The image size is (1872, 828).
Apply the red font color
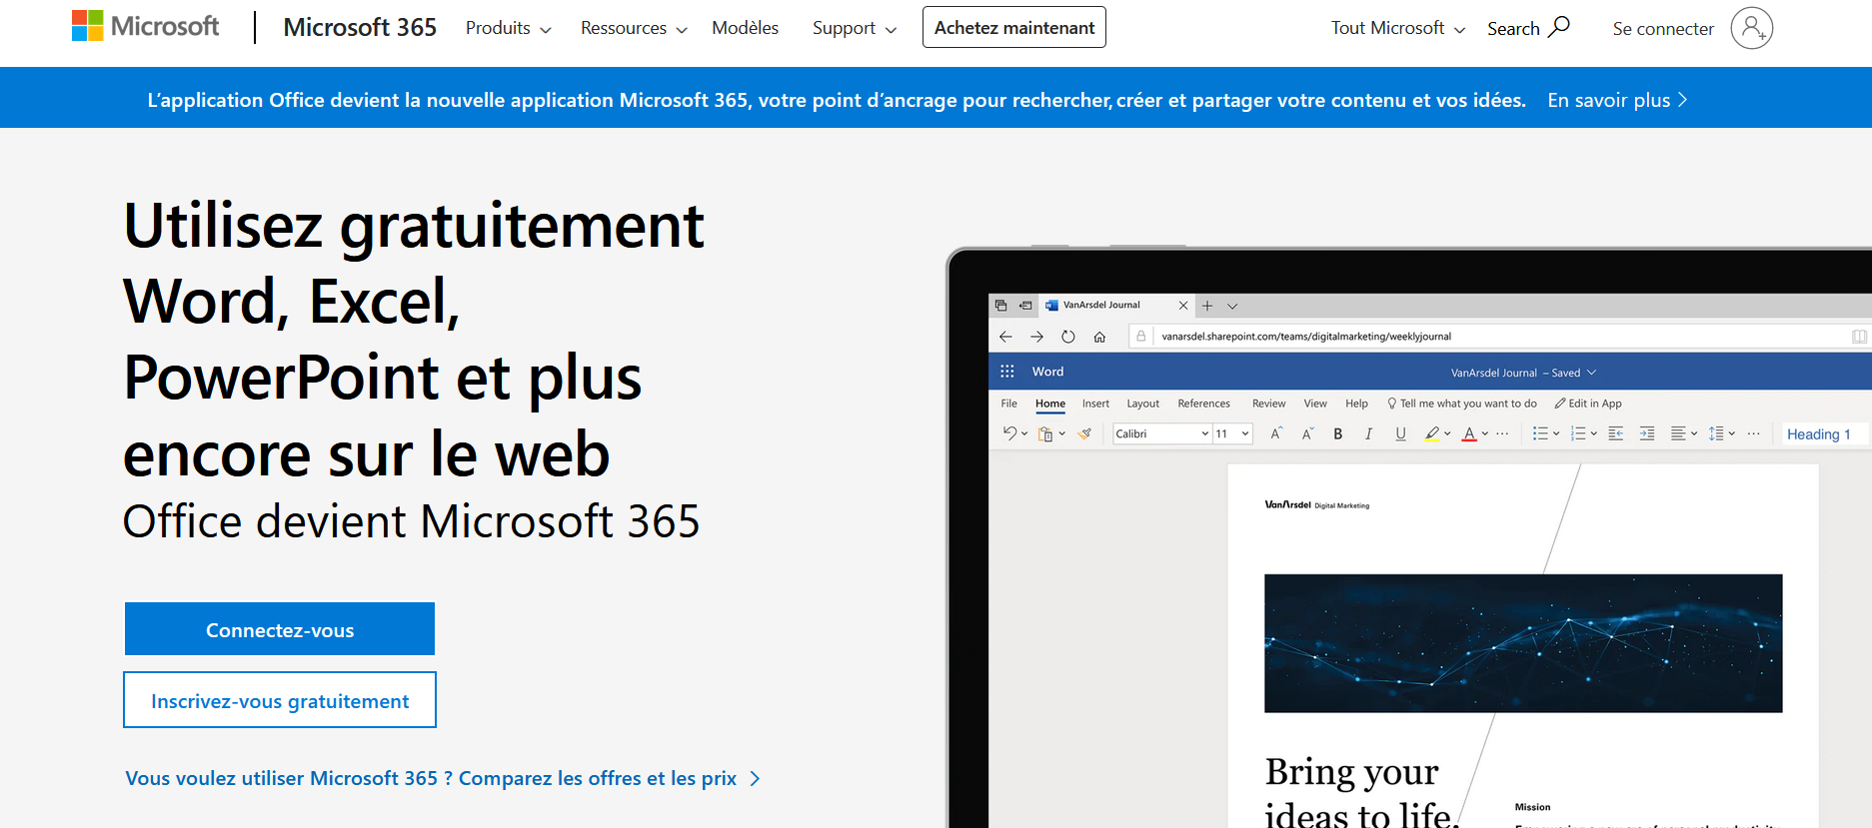pos(1469,433)
